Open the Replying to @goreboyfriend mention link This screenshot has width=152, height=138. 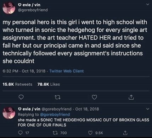55,115
